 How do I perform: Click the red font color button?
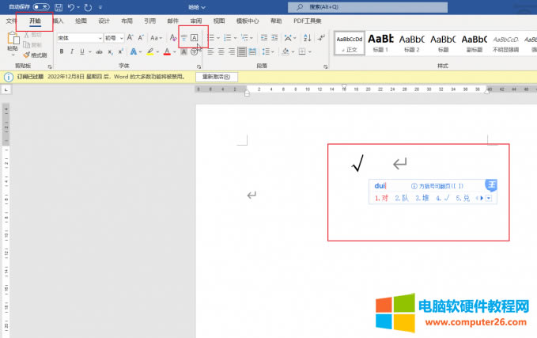point(167,52)
